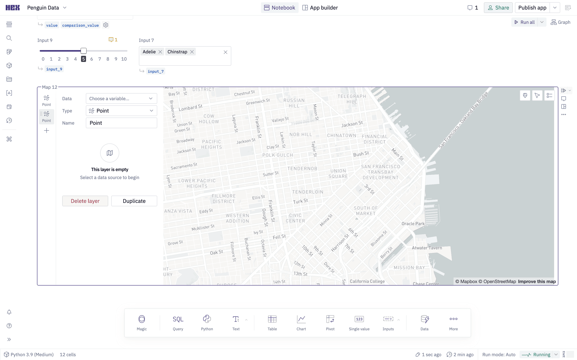Click the Share button

(x=498, y=8)
